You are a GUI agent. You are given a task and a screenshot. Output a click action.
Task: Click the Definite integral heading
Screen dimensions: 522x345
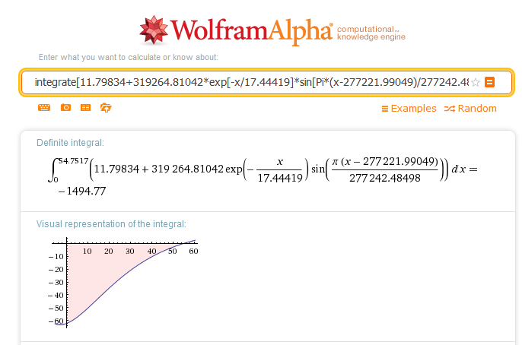click(70, 143)
